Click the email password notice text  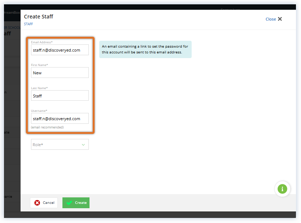pos(145,49)
